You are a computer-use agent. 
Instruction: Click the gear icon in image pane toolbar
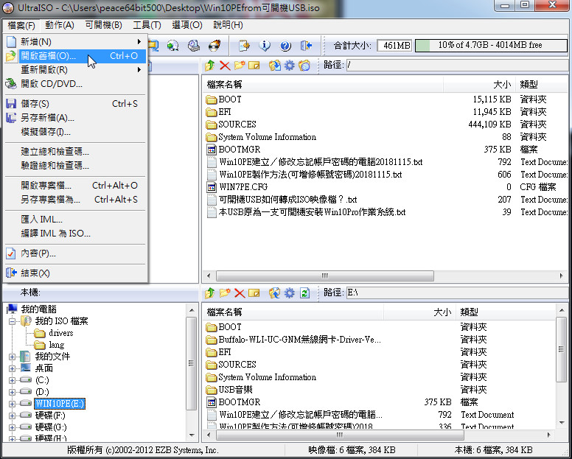click(x=289, y=66)
